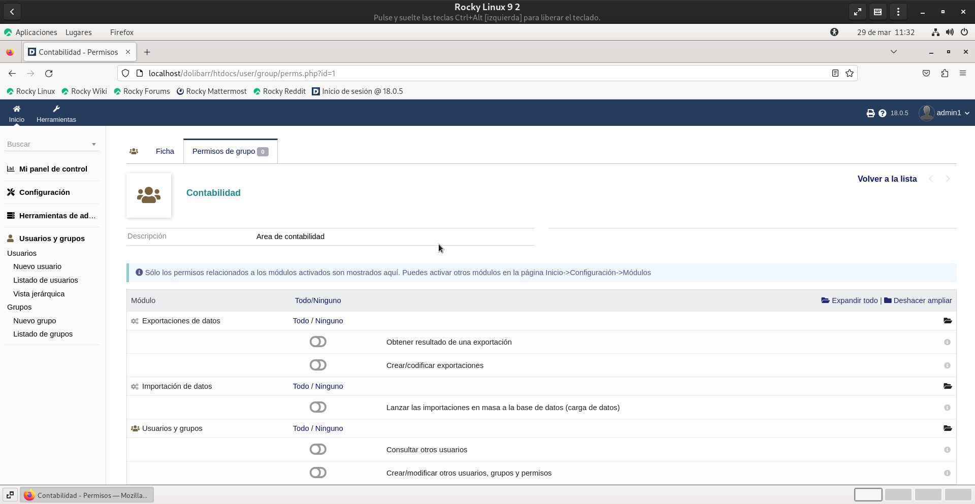Click the print icon in top bar
The image size is (975, 504).
coord(870,113)
